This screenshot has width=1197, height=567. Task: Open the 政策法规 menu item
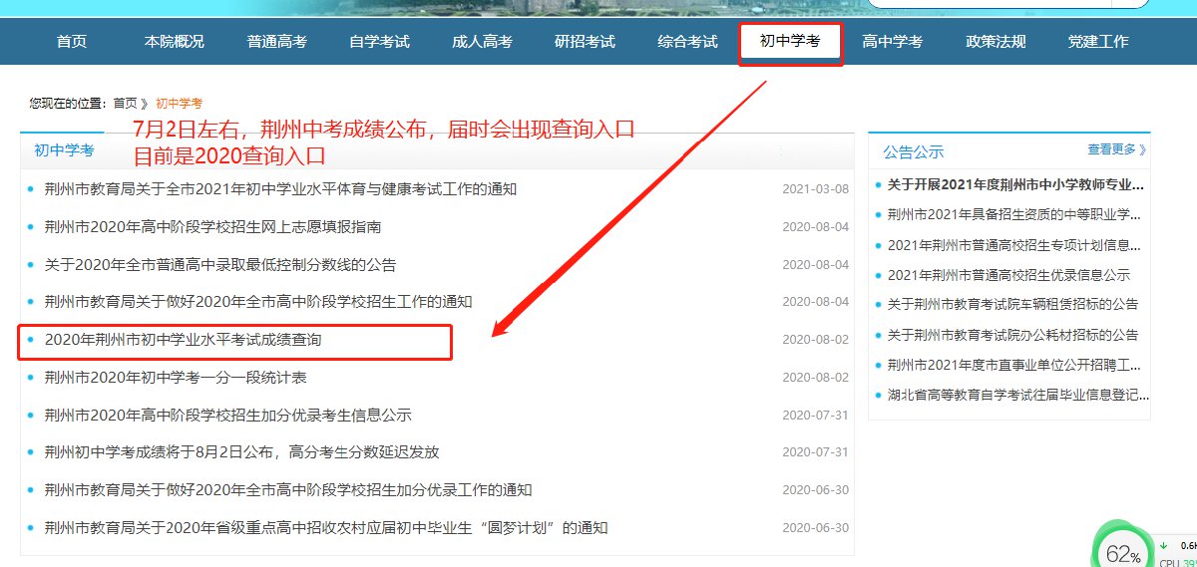996,42
